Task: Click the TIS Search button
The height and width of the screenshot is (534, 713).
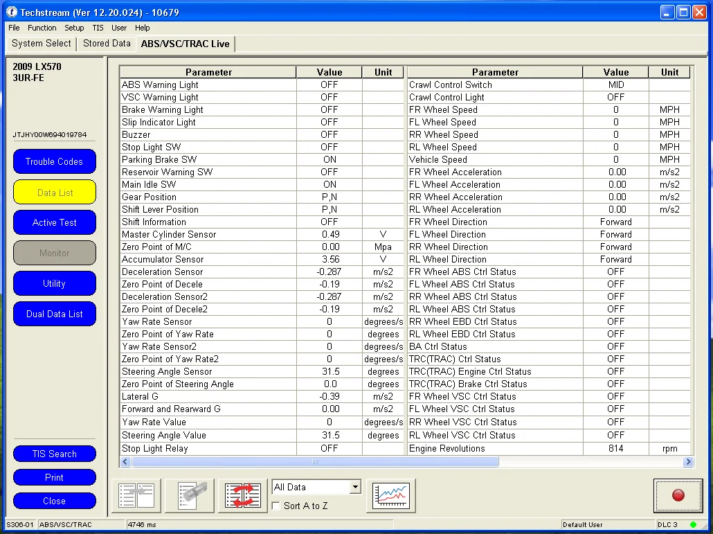Action: click(x=54, y=454)
